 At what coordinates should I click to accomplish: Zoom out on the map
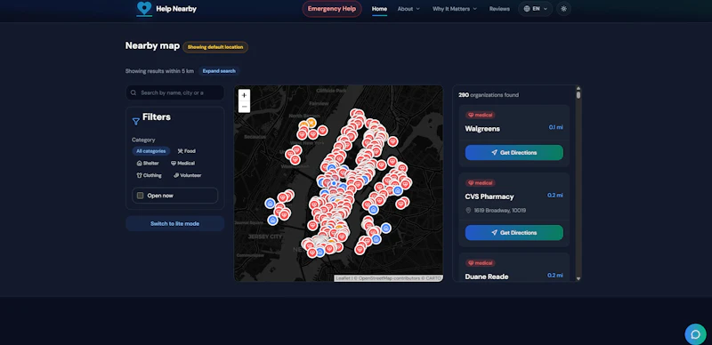244,107
